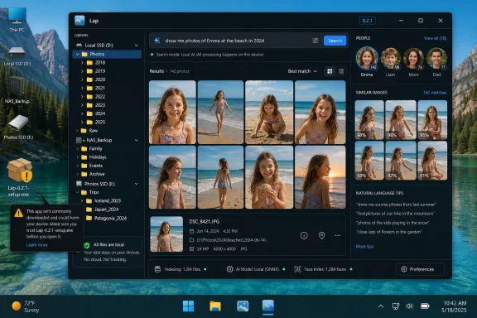Switch results to list view
The height and width of the screenshot is (318, 477).
[341, 71]
